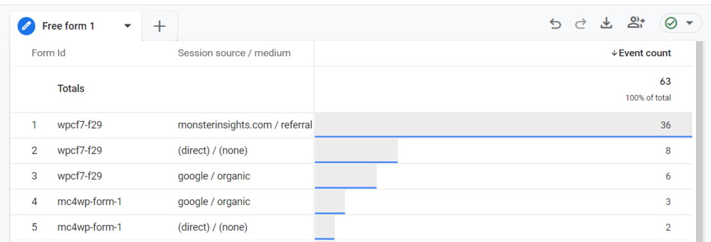711x242 pixels.
Task: Select the Free form 1 tab
Action: coord(76,26)
